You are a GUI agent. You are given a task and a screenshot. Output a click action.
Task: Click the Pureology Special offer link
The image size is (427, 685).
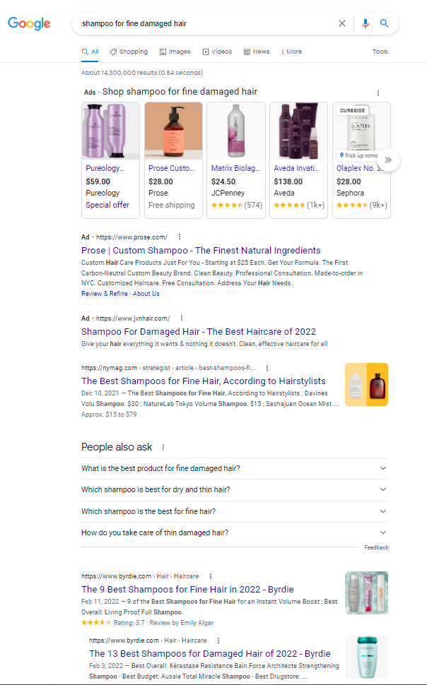(x=107, y=205)
